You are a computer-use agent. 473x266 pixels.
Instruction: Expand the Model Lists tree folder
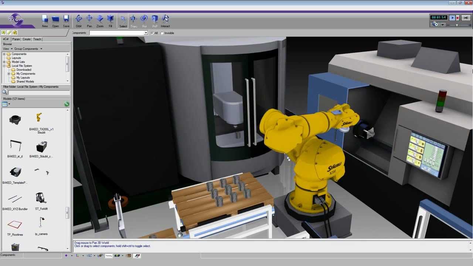click(x=4, y=62)
